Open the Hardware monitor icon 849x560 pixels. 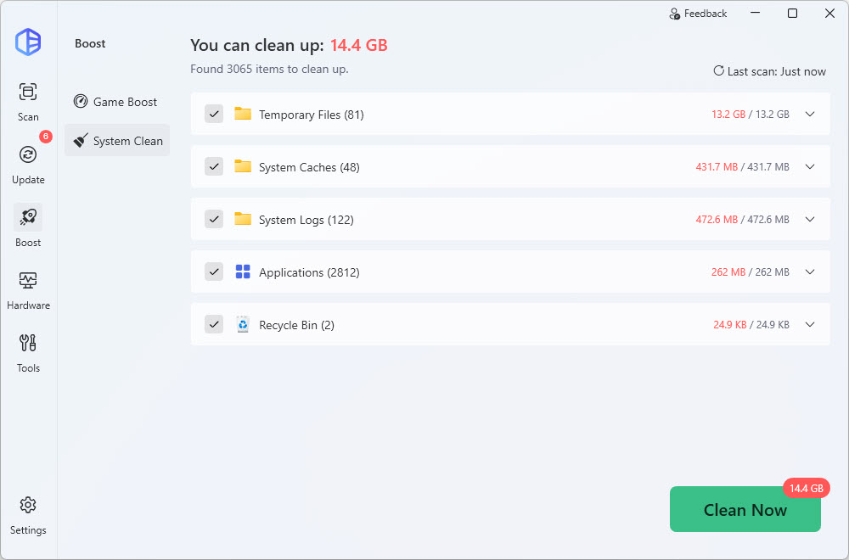point(28,281)
